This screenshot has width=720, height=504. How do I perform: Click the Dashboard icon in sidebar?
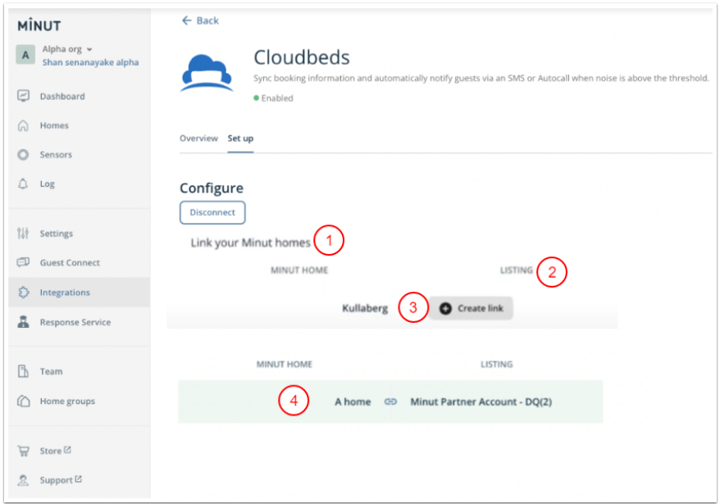coord(24,96)
